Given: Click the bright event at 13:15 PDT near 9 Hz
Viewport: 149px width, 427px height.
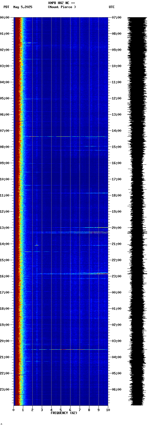Looking at the screenshot, I should click(99, 232).
